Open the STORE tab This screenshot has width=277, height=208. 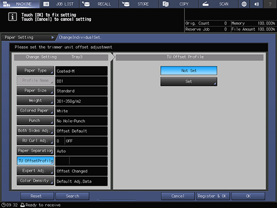[x=139, y=4]
